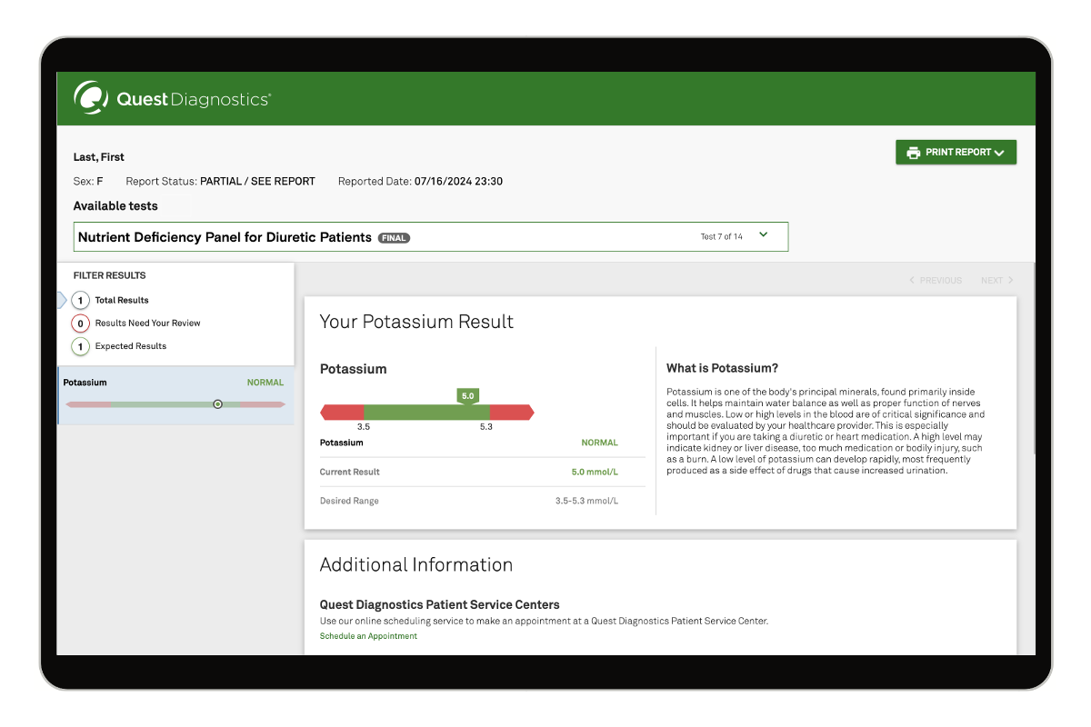Viewport: 1091px width, 727px height.
Task: Click the Potassium sidebar range slider marker
Action: [x=217, y=404]
